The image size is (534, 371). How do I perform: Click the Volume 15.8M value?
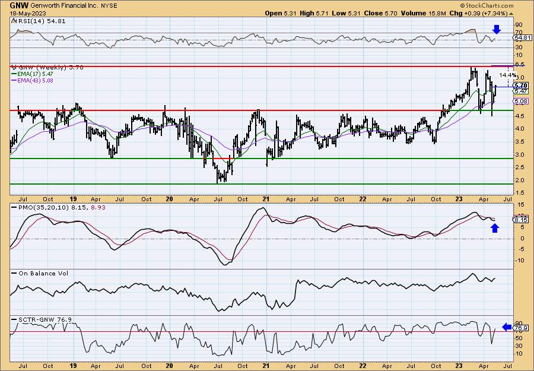pyautogui.click(x=423, y=13)
